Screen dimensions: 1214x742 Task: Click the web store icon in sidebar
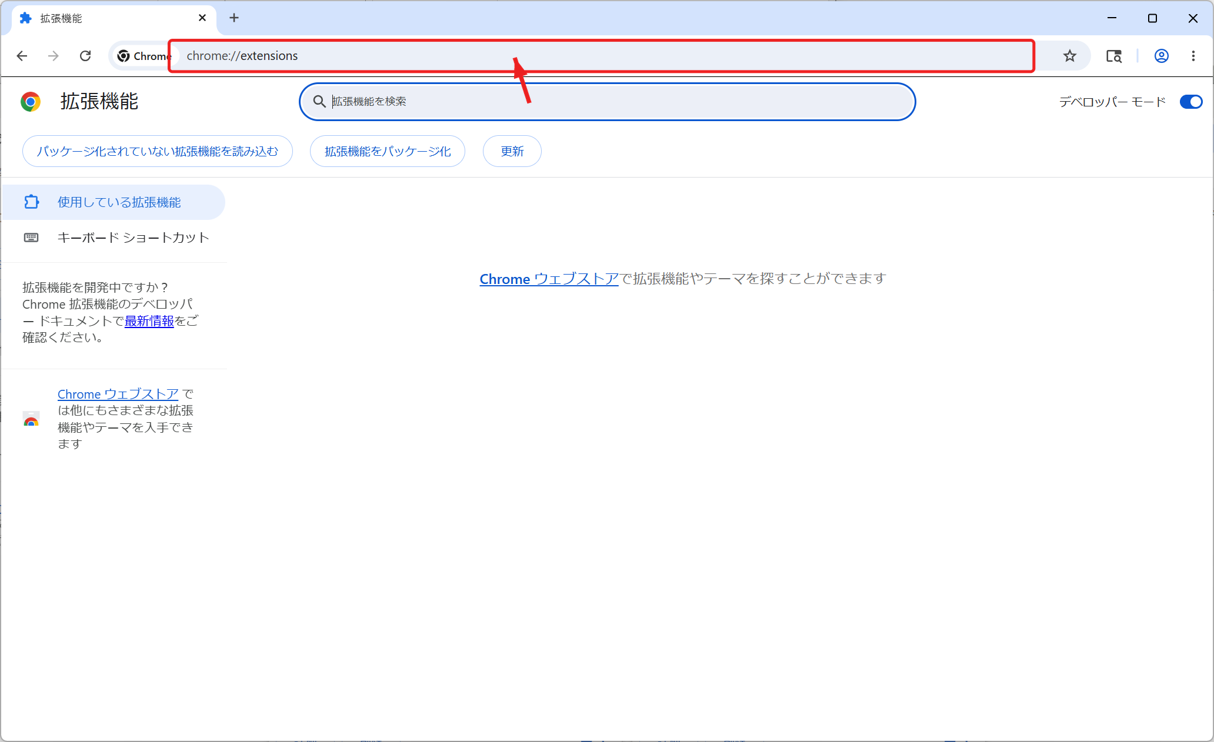coord(31,419)
